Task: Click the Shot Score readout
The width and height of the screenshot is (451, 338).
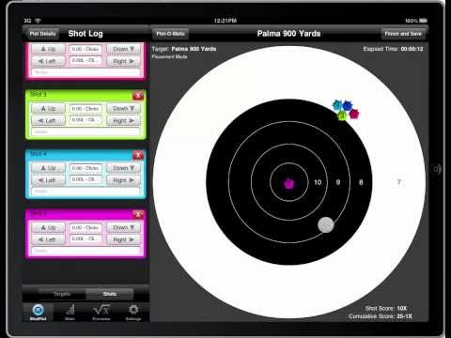Action: click(386, 308)
